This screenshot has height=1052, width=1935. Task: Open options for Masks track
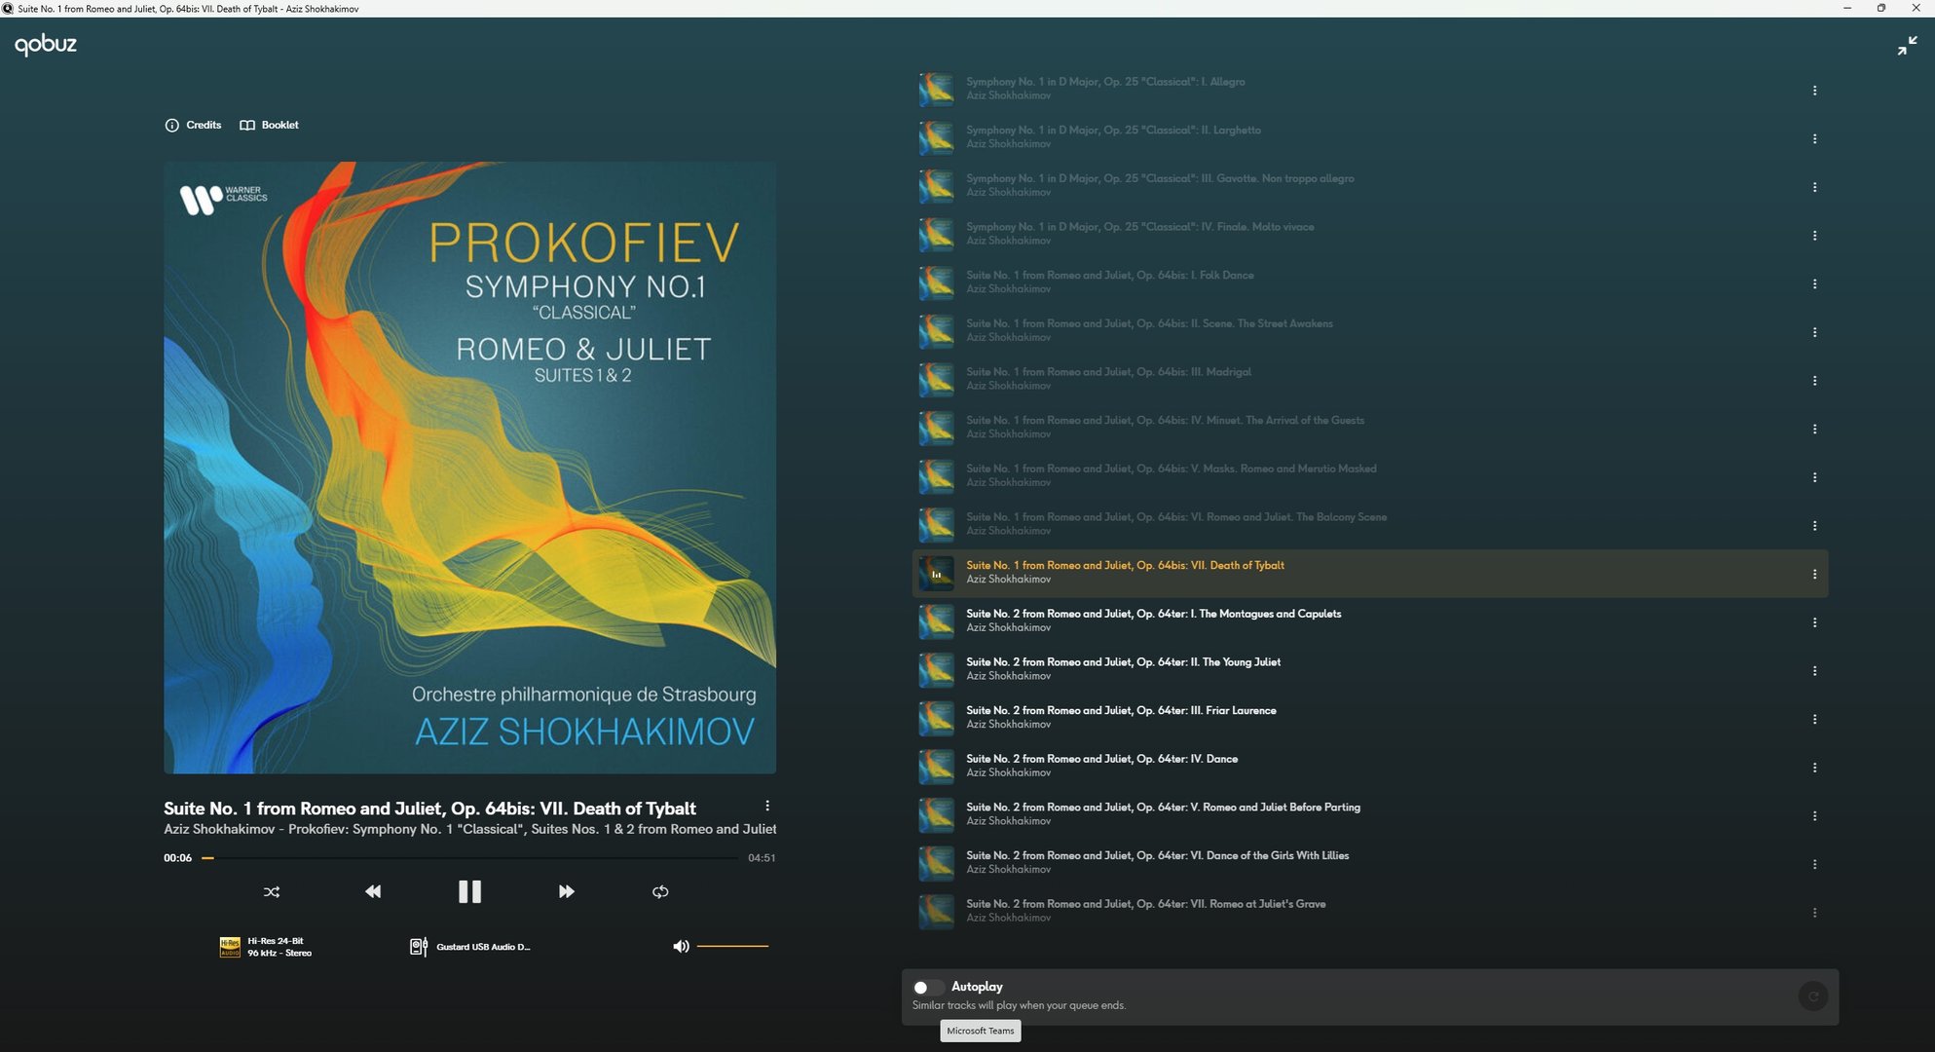click(x=1814, y=477)
